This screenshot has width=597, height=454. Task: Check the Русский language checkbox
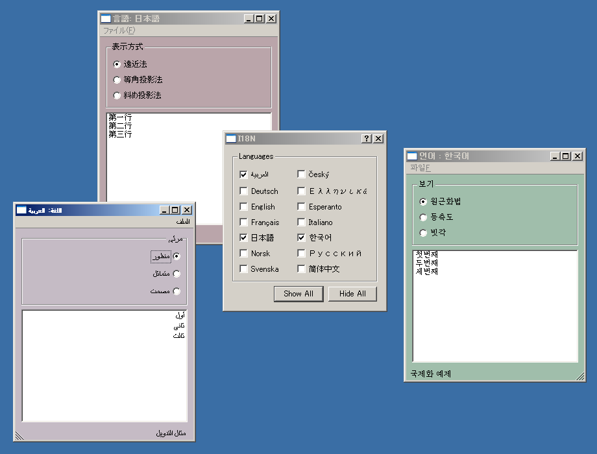(x=302, y=254)
